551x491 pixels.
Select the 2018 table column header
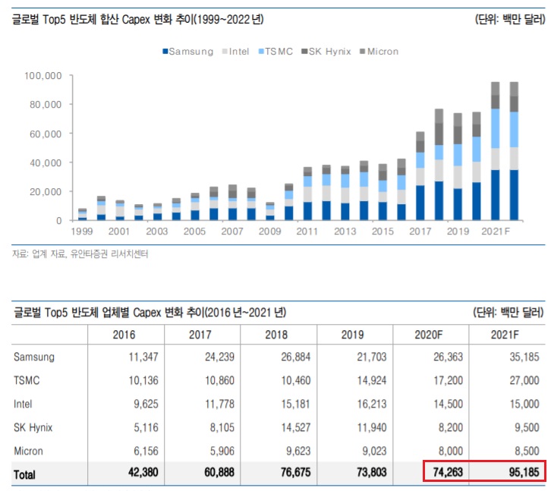click(x=276, y=335)
